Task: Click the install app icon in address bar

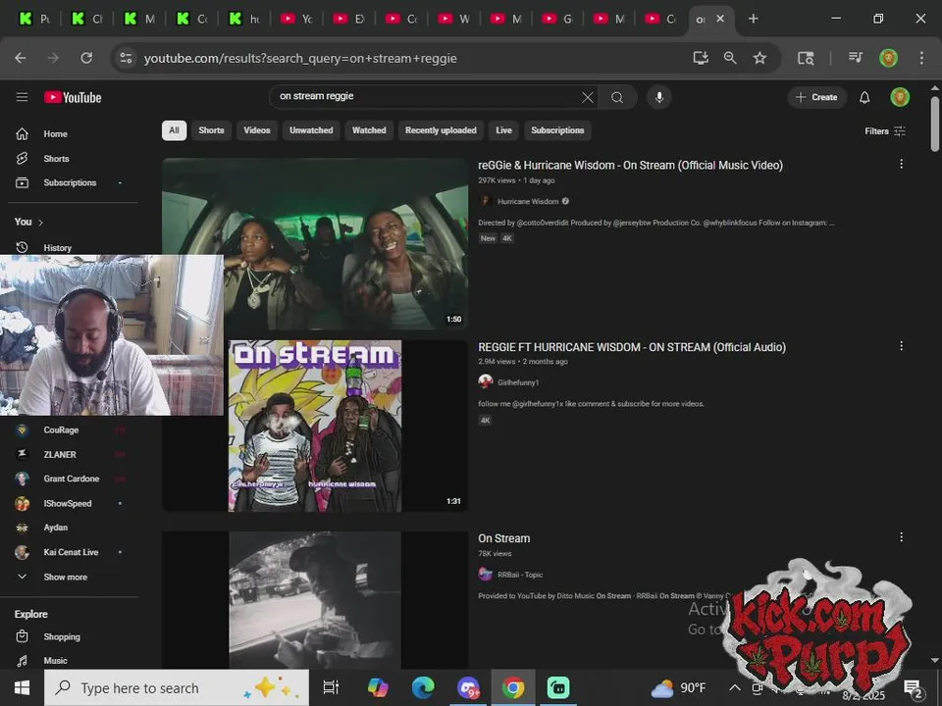Action: click(x=701, y=58)
